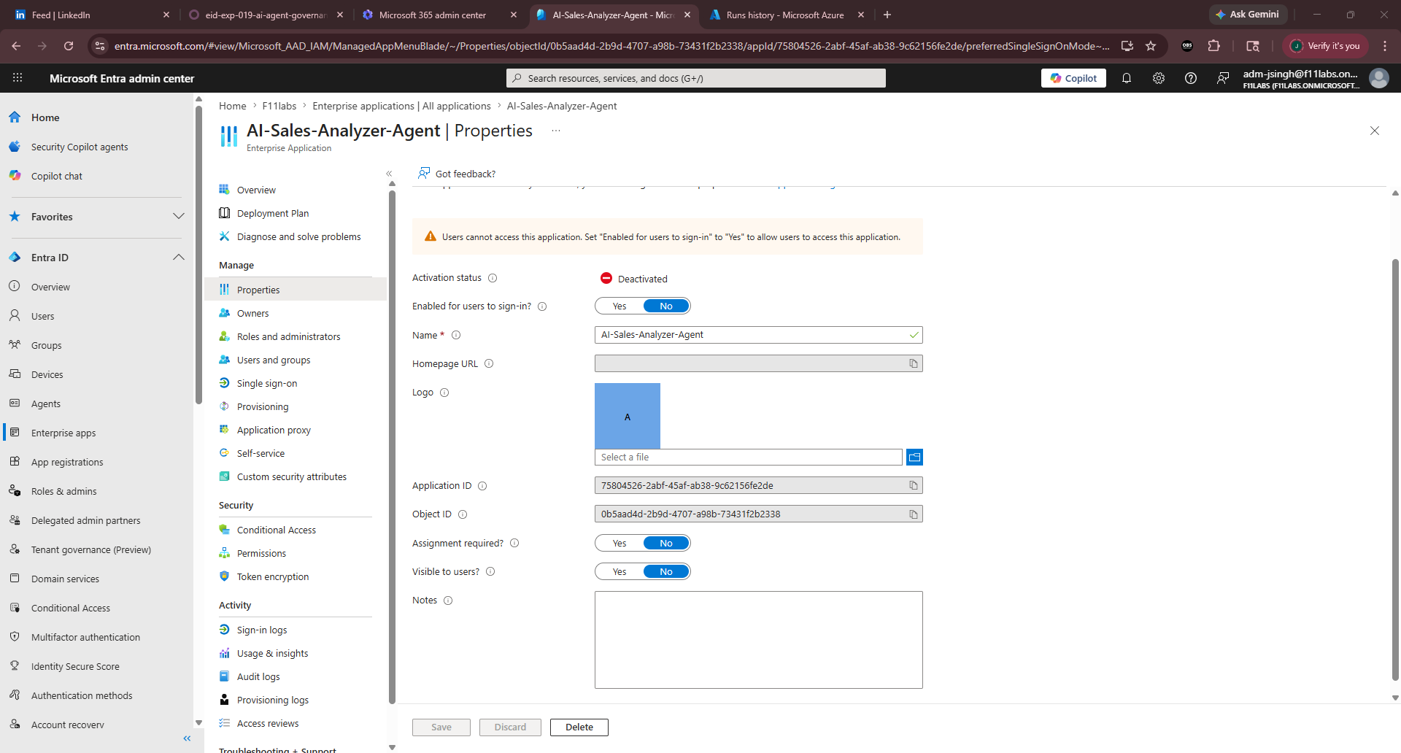Set Assignment required to Yes
The width and height of the screenshot is (1401, 753).
620,543
